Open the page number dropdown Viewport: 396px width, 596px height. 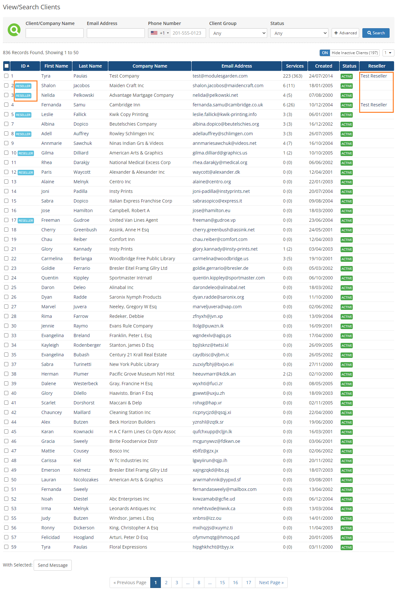(388, 53)
